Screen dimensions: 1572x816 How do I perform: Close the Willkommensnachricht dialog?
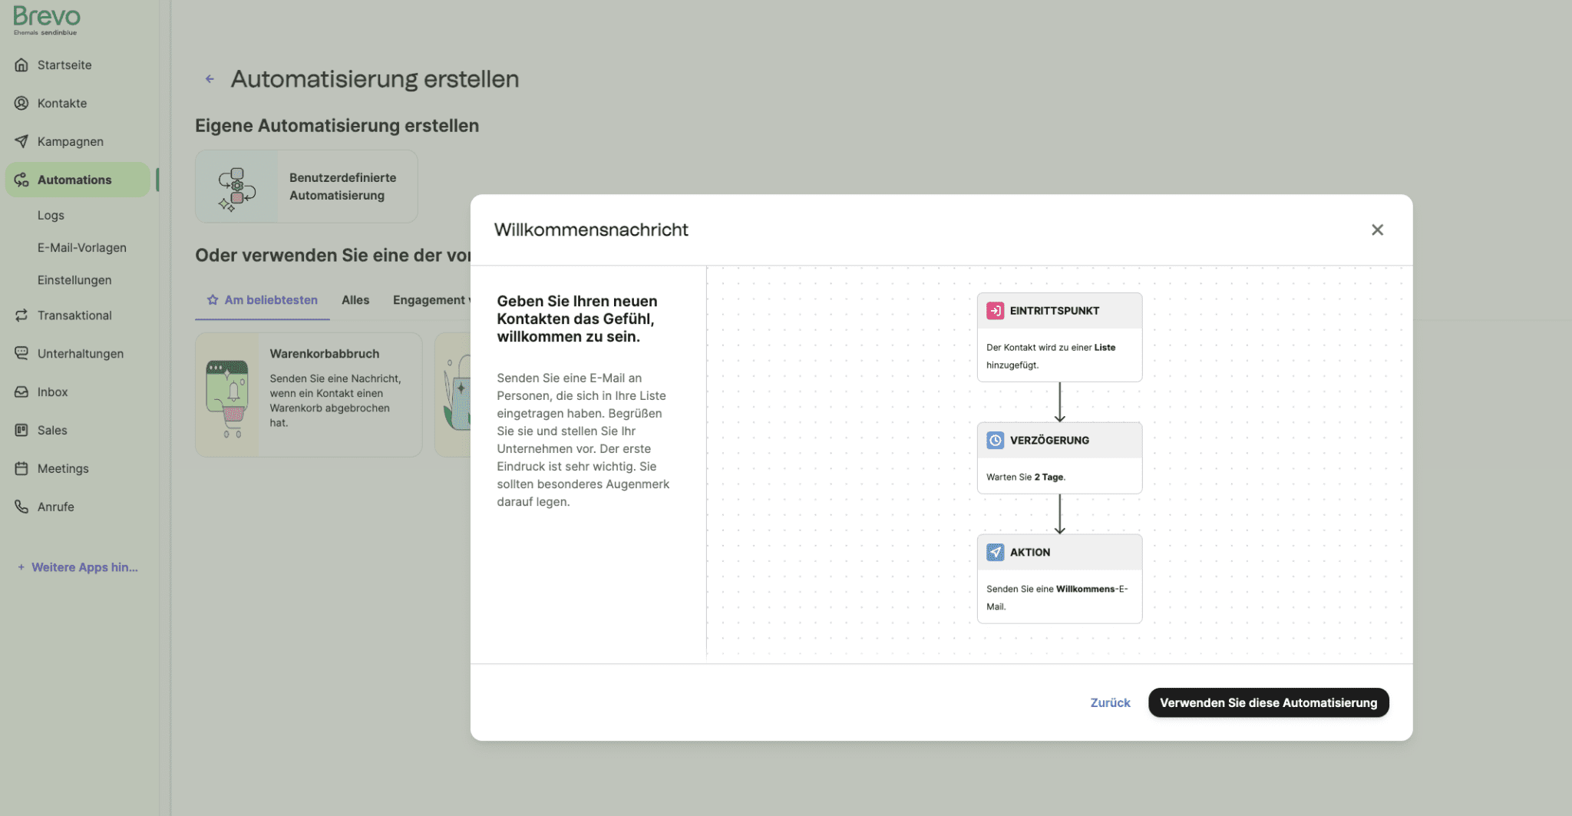pyautogui.click(x=1377, y=230)
